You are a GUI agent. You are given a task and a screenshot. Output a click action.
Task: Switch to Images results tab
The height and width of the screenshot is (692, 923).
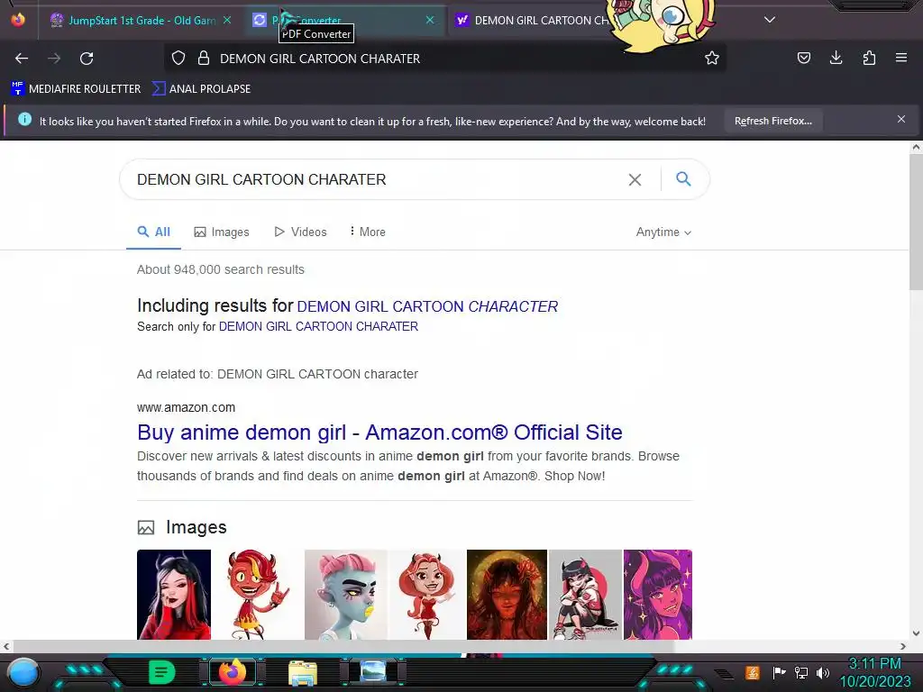pos(222,232)
